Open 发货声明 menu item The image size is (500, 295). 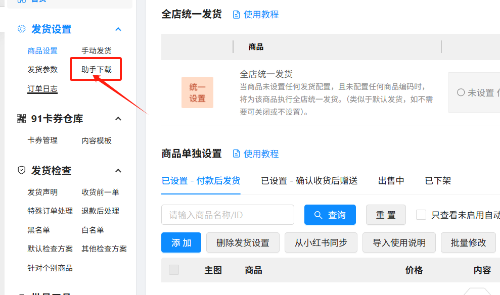coord(42,192)
